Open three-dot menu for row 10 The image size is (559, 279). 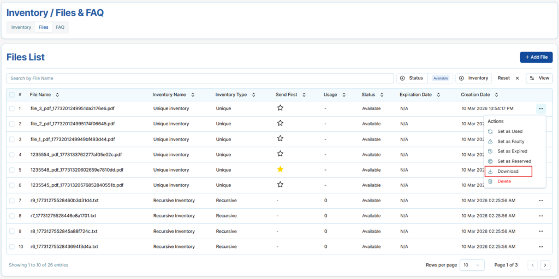pyautogui.click(x=540, y=246)
